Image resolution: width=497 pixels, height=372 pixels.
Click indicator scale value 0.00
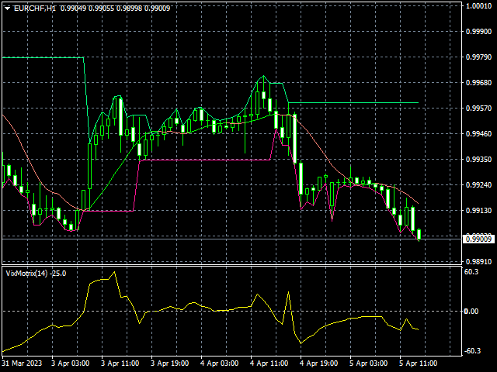471,312
